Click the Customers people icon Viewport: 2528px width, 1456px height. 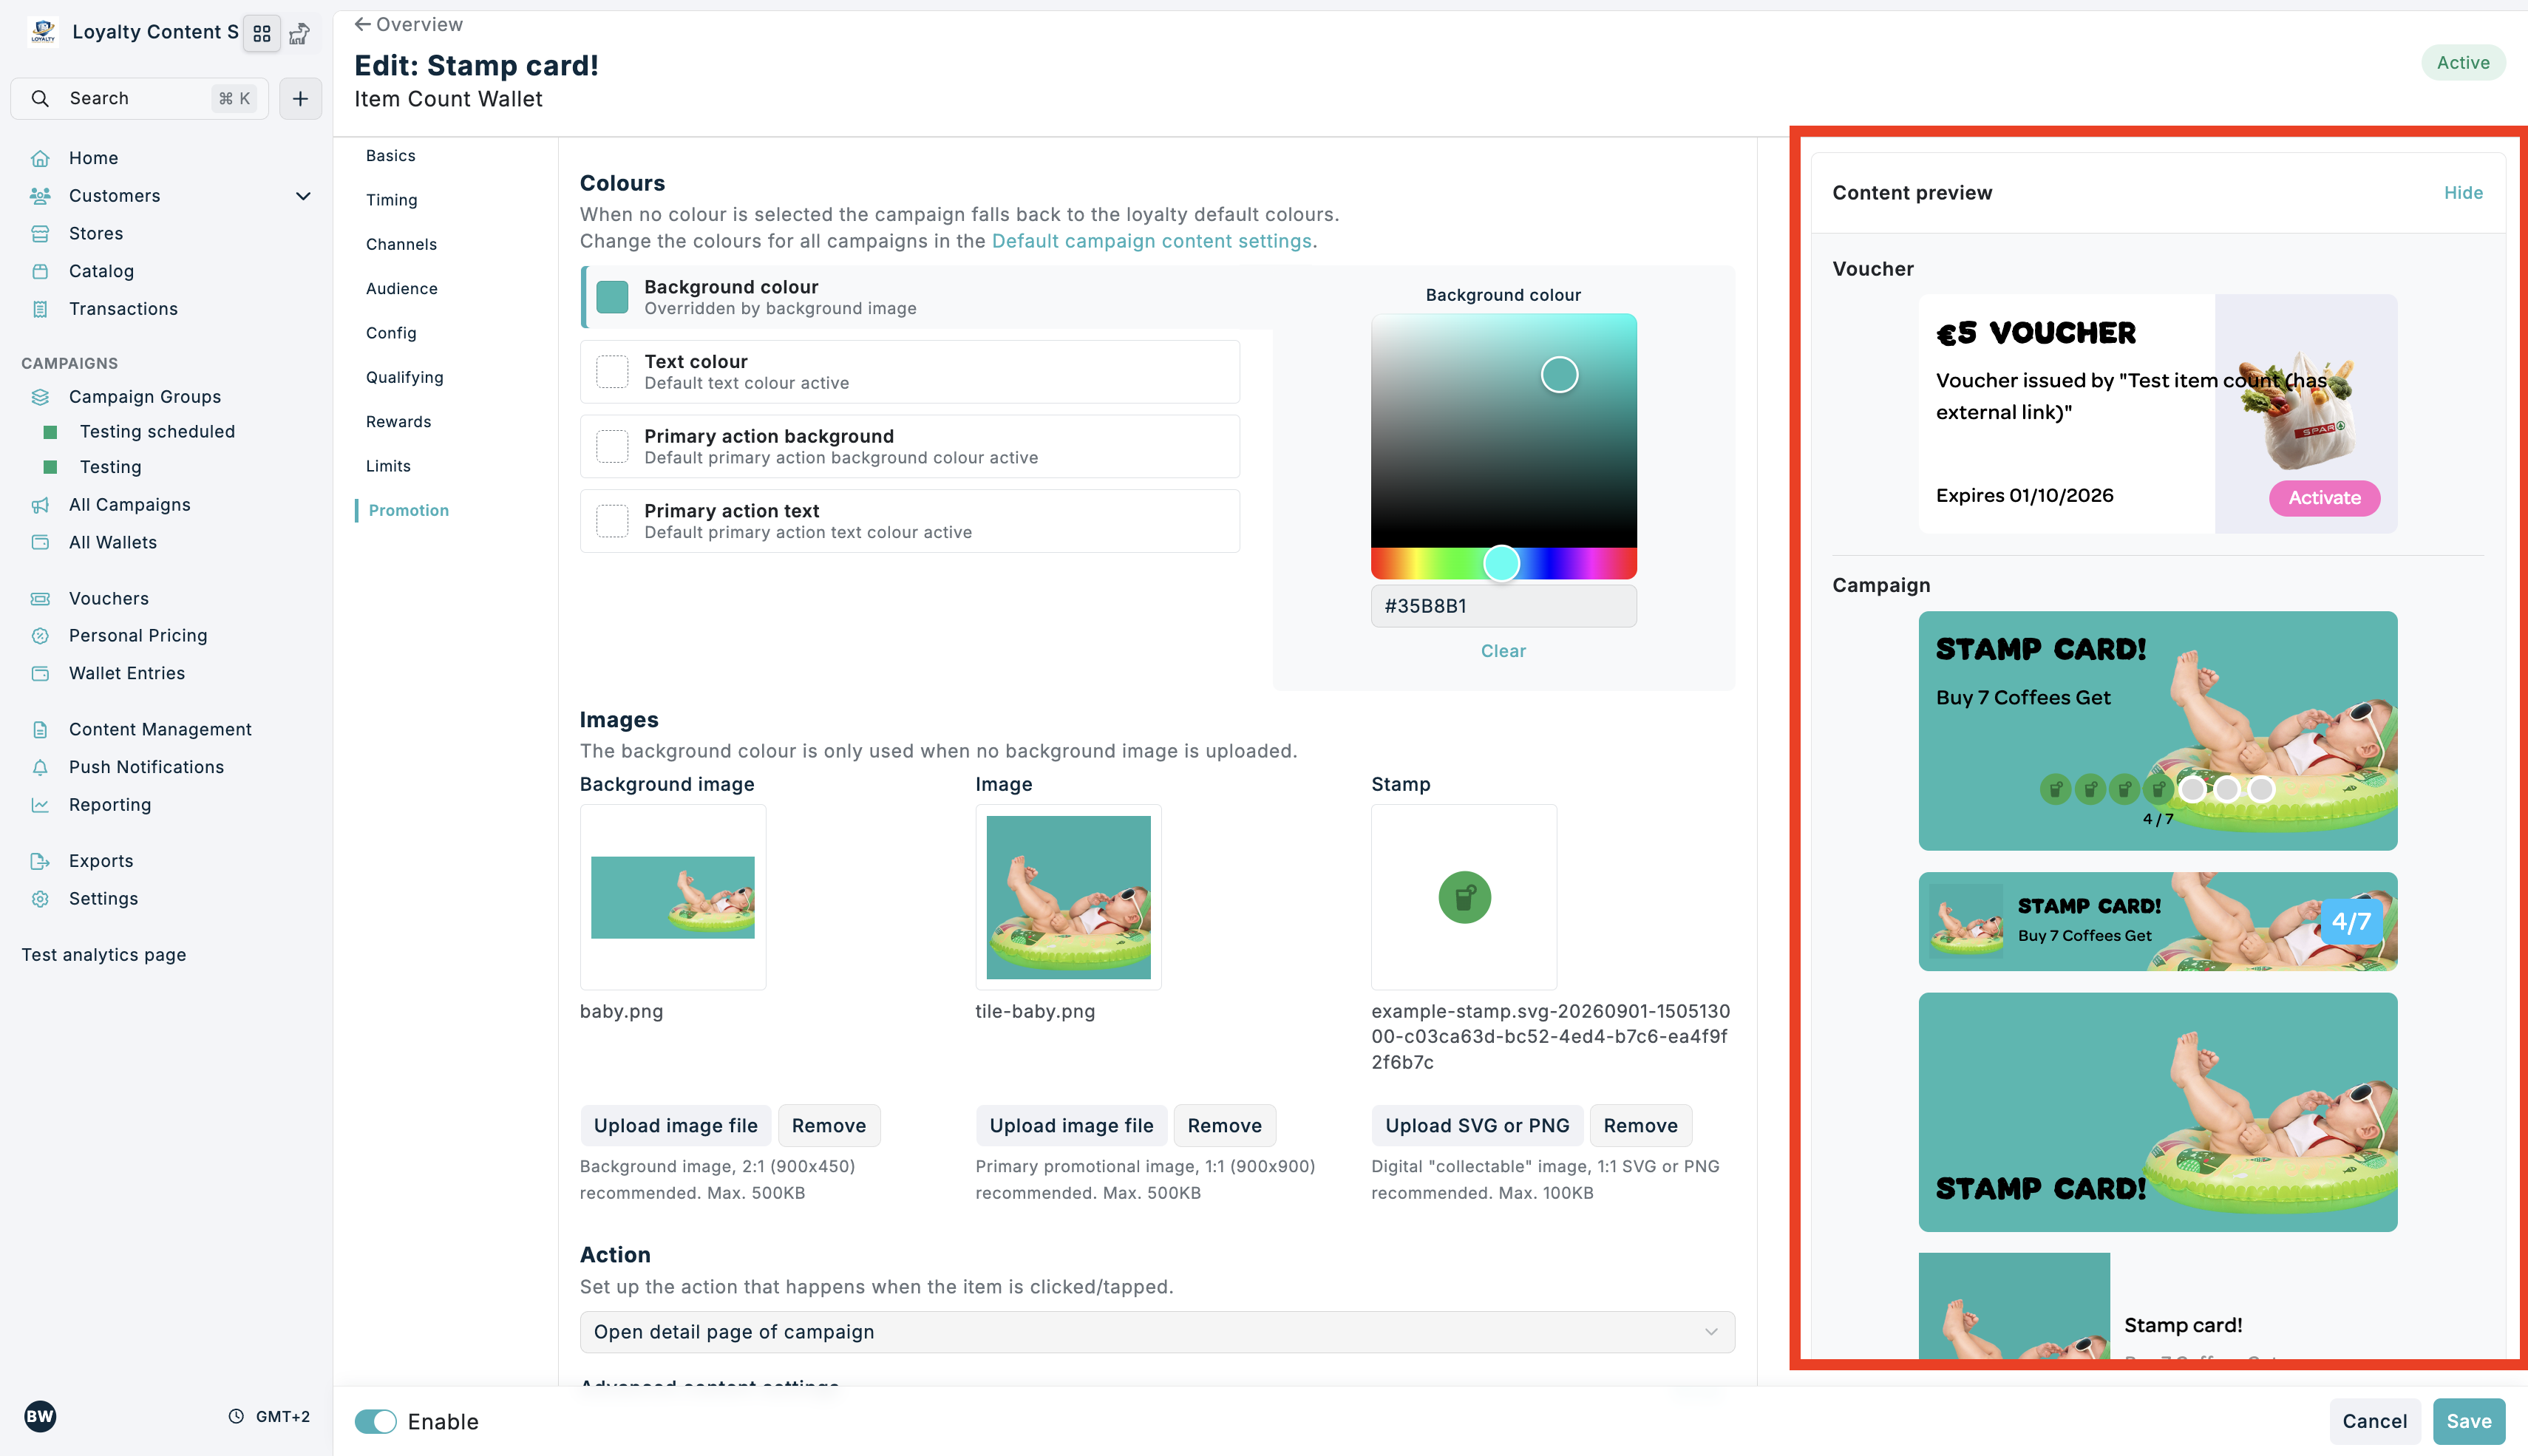tap(40, 196)
